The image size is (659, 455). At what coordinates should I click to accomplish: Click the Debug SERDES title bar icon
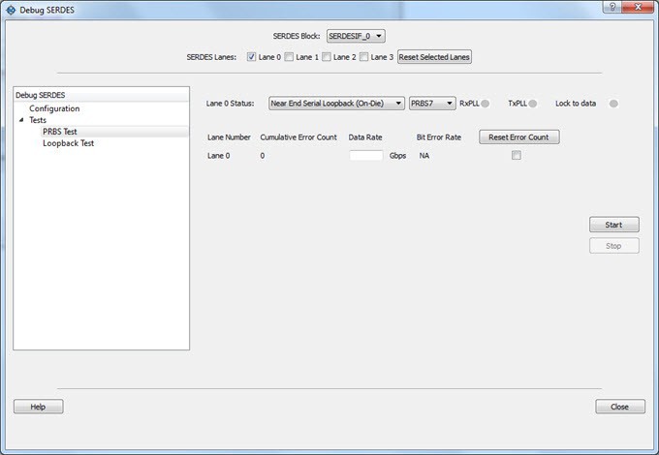point(11,9)
